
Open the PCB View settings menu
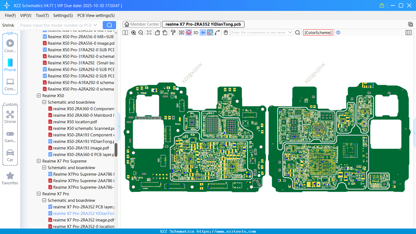(96, 16)
